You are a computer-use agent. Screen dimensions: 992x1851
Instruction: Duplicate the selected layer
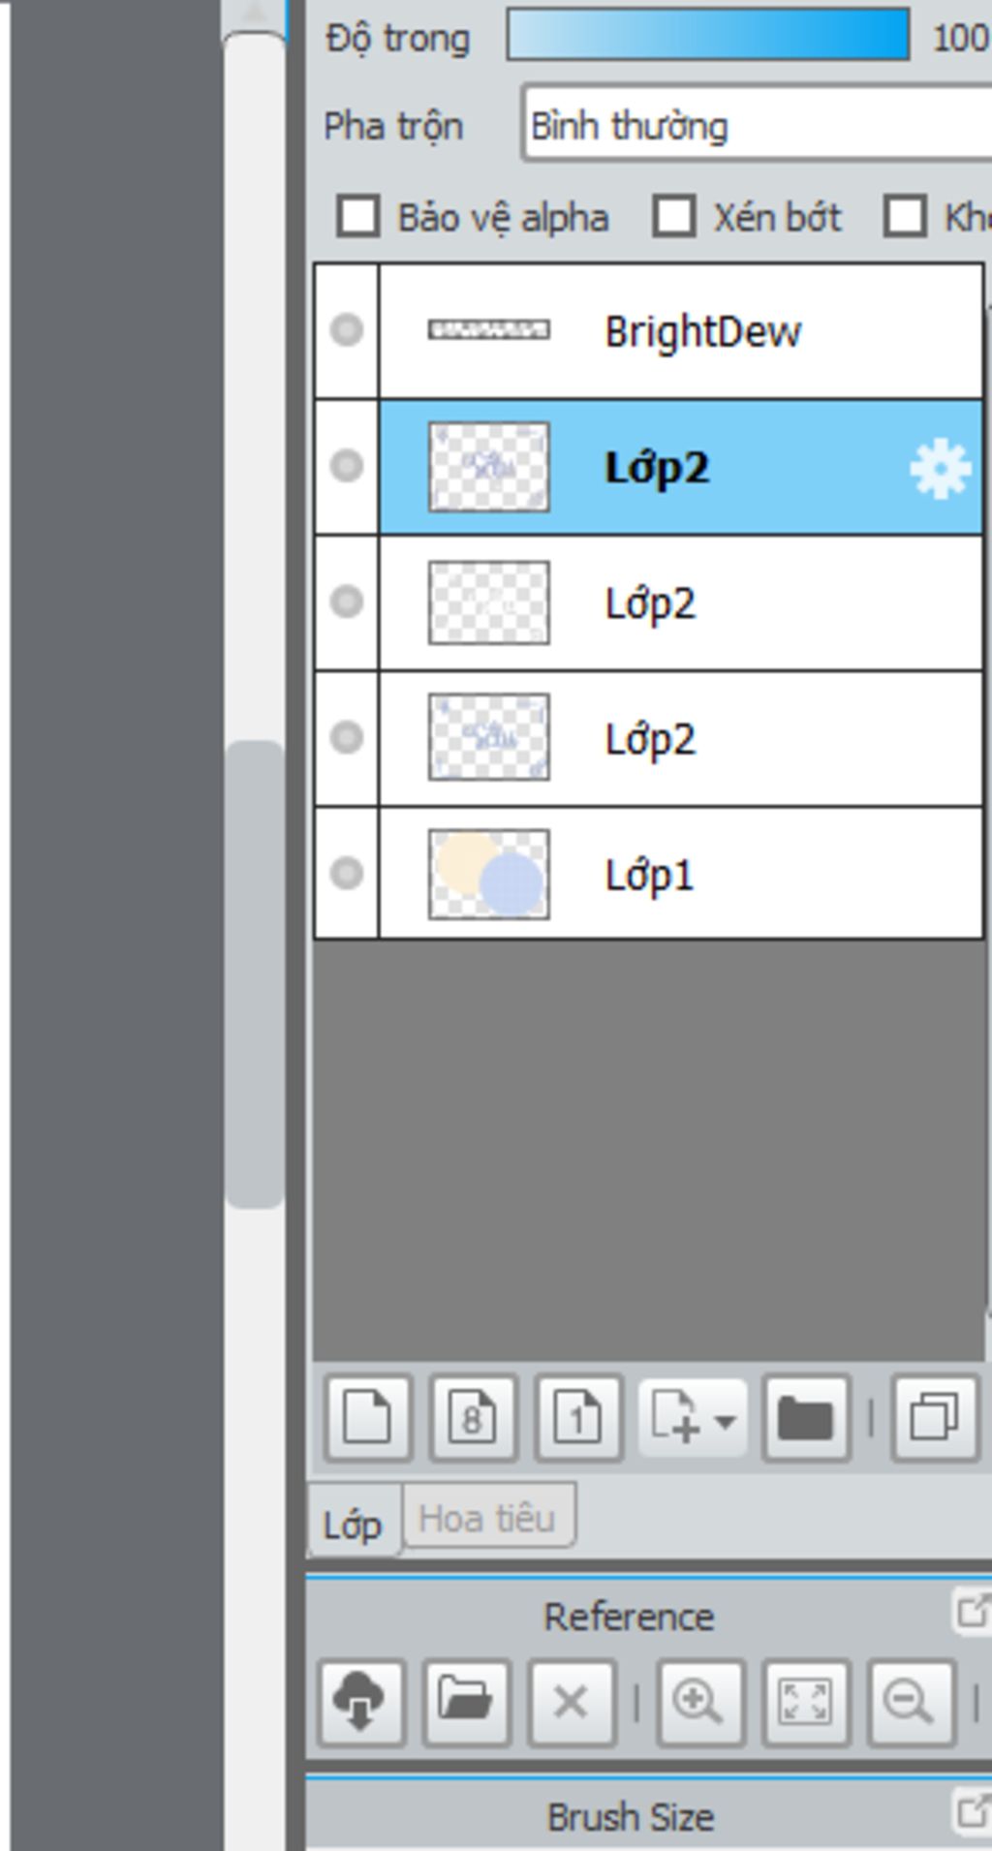[x=934, y=1418]
